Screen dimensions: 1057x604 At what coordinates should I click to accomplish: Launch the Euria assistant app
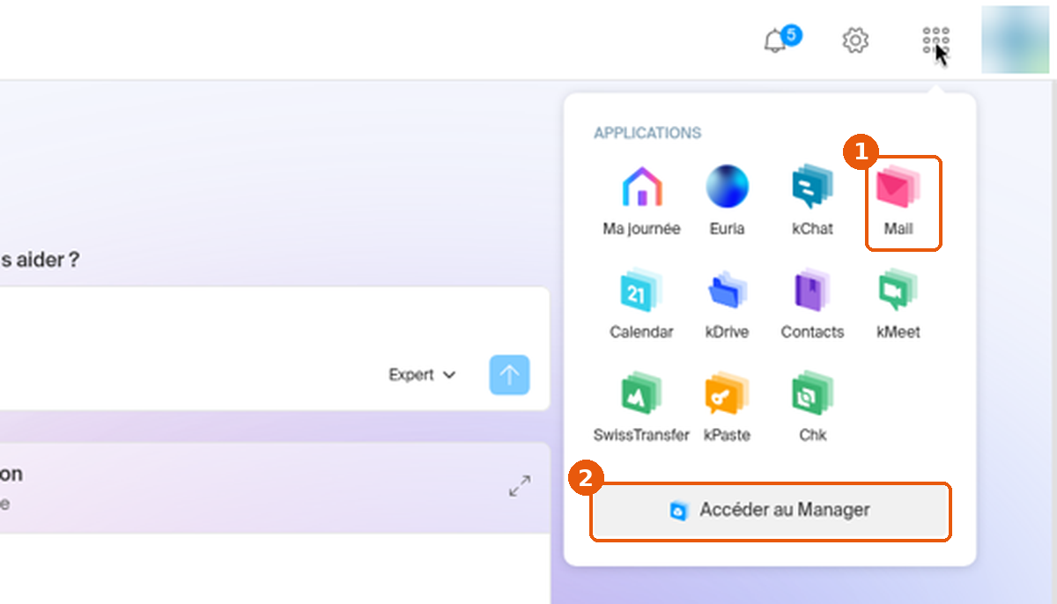coord(727,201)
